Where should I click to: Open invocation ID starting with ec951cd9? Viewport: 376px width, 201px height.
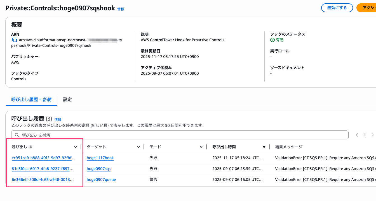[43, 158]
